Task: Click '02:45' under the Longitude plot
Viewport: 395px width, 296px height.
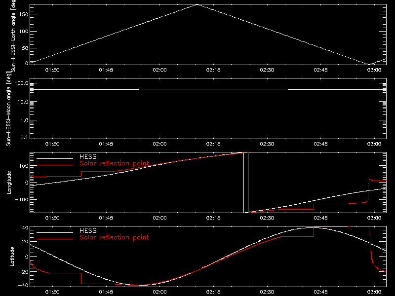Action: (320, 218)
